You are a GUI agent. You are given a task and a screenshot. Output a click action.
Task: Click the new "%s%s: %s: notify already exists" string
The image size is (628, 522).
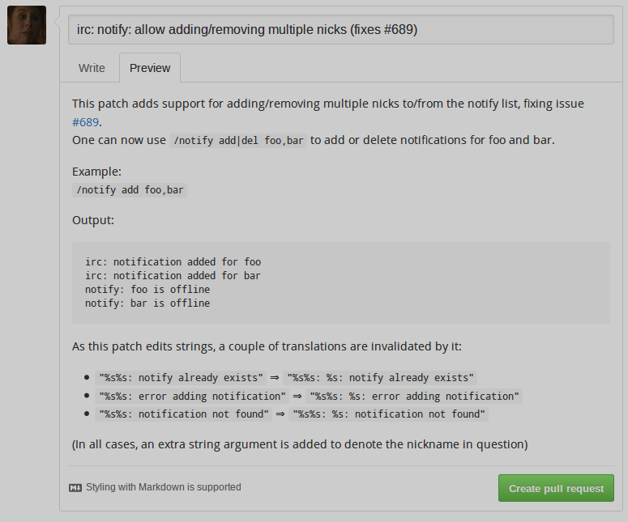pyautogui.click(x=381, y=377)
